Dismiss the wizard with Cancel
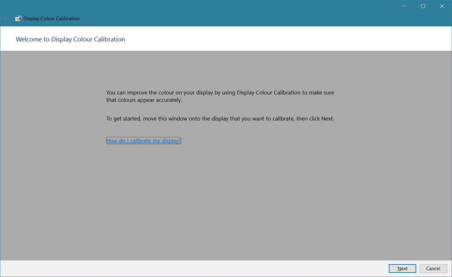Image resolution: width=452 pixels, height=277 pixels. coord(433,268)
